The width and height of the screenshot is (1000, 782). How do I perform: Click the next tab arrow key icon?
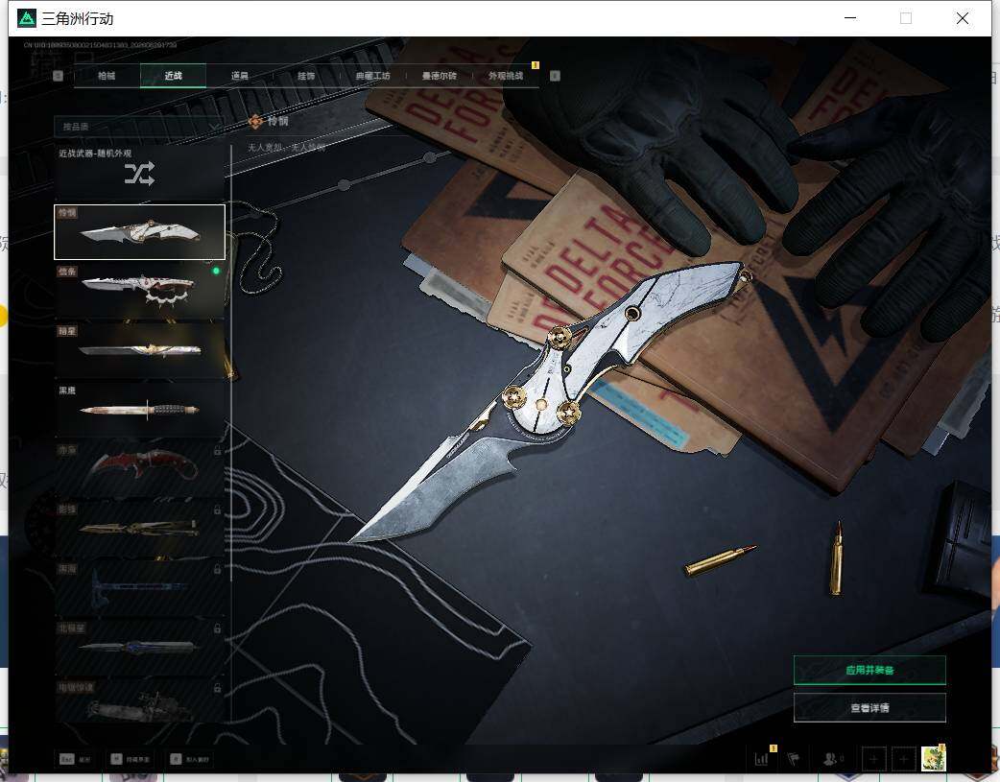[x=555, y=75]
